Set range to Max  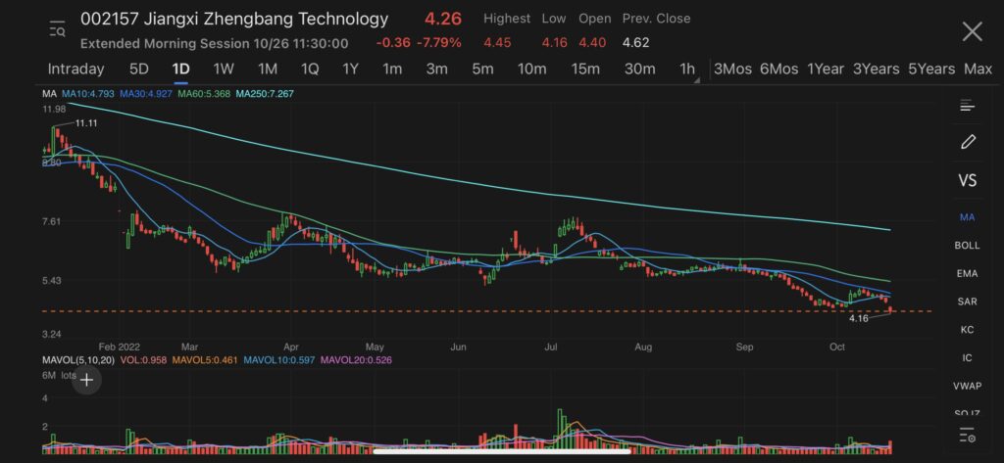[978, 69]
